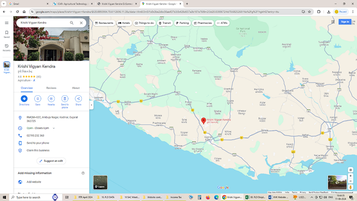Screen dimensions: 357x201
Task: Collapse the side panel with the arrow handle
Action: pos(91,105)
